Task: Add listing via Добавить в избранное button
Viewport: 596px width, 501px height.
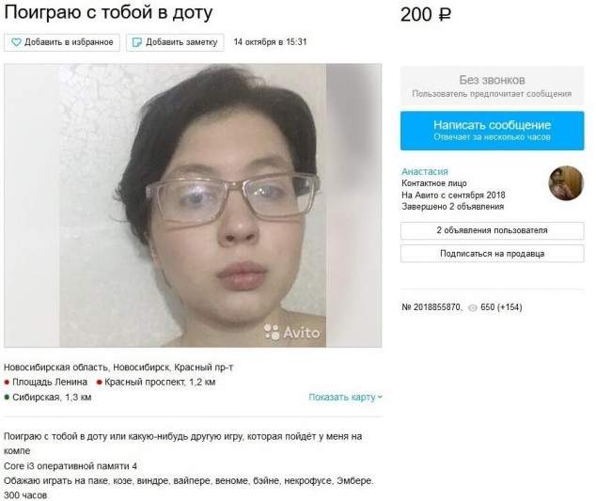Action: click(x=62, y=42)
